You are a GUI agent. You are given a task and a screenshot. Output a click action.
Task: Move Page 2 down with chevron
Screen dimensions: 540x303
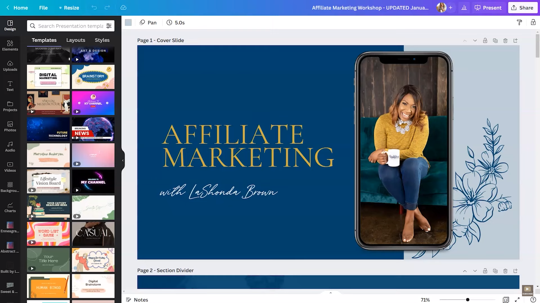(x=475, y=271)
